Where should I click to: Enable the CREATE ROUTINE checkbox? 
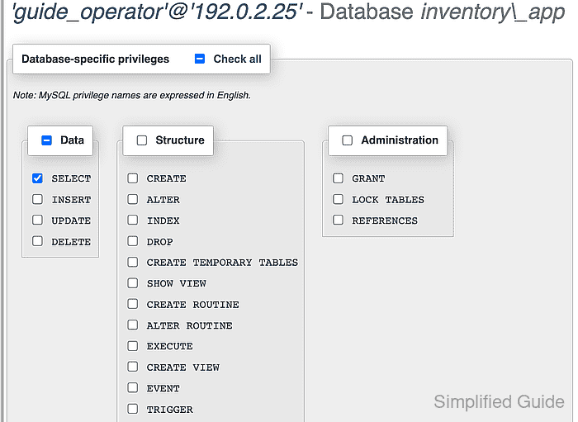pos(133,304)
